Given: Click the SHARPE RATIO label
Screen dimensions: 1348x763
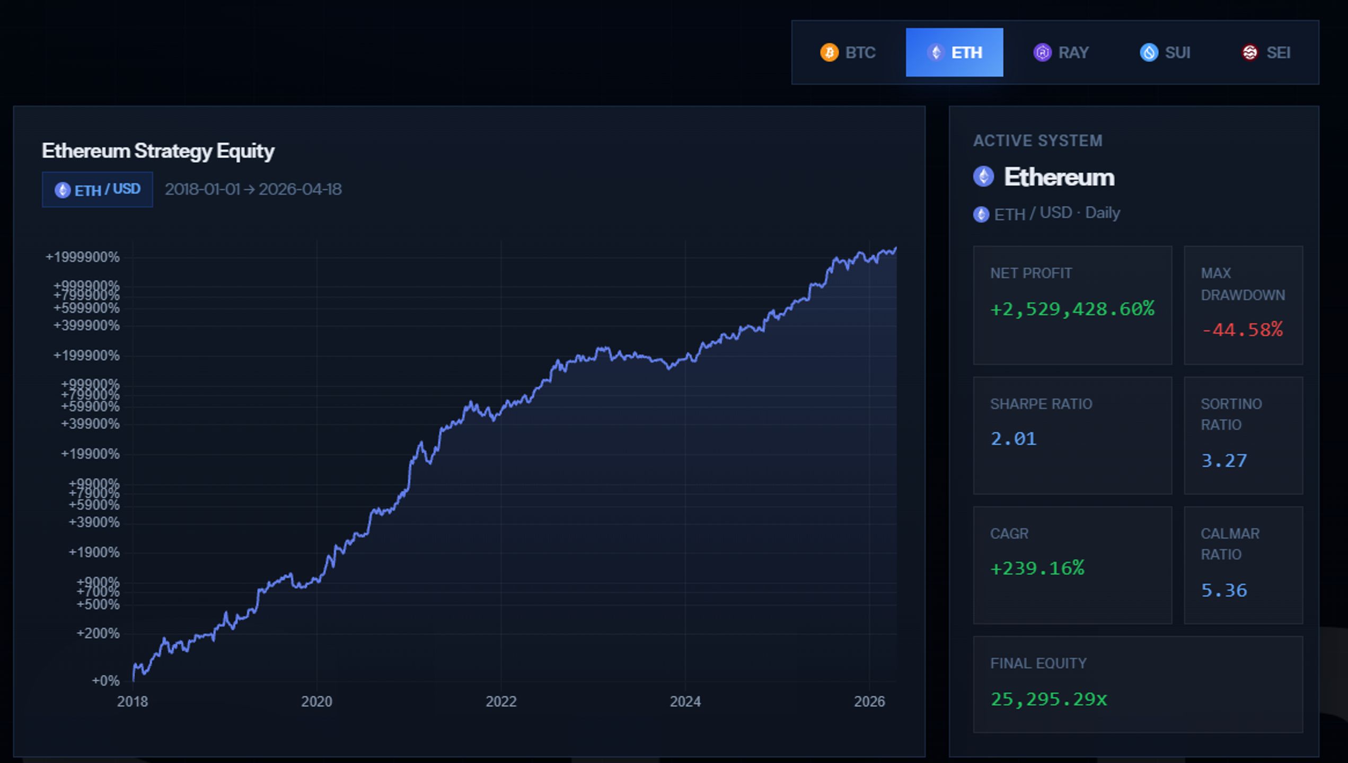Looking at the screenshot, I should point(1041,404).
